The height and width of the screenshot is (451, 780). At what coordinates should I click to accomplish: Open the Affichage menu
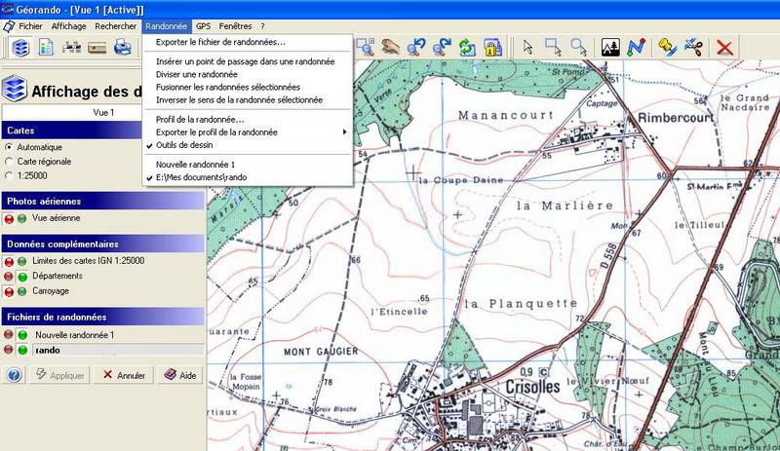click(68, 26)
